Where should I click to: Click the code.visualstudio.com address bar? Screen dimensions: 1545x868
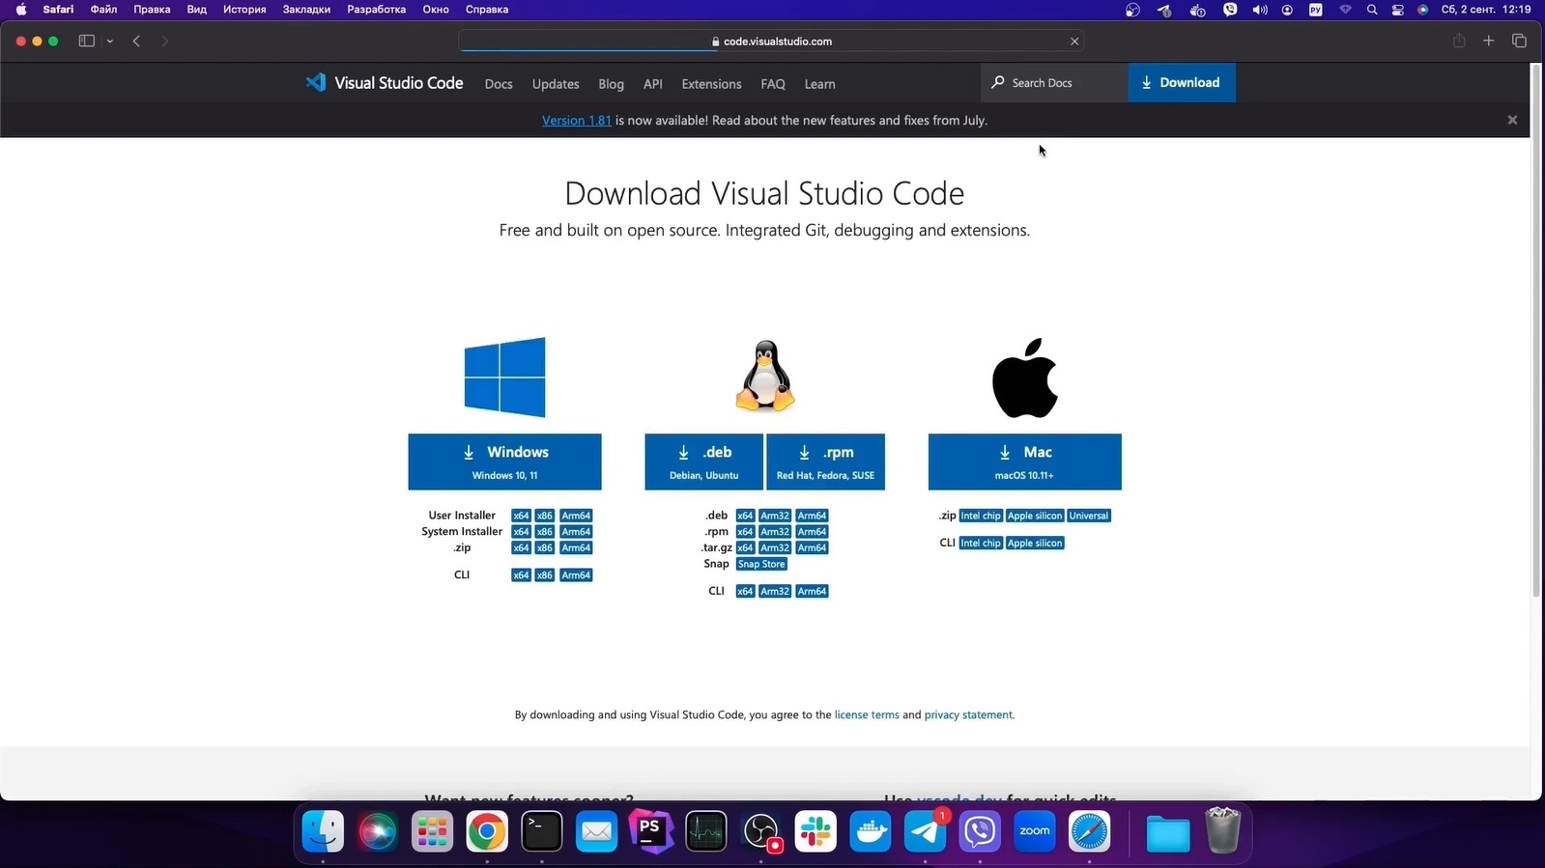(x=771, y=42)
